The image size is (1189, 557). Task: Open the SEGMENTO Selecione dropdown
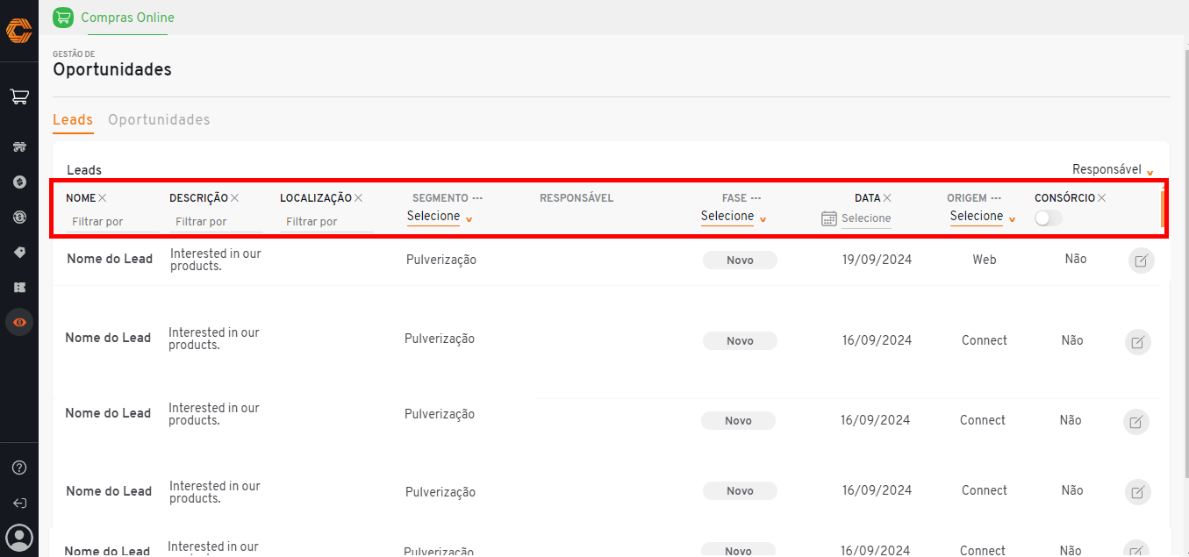coord(440,217)
